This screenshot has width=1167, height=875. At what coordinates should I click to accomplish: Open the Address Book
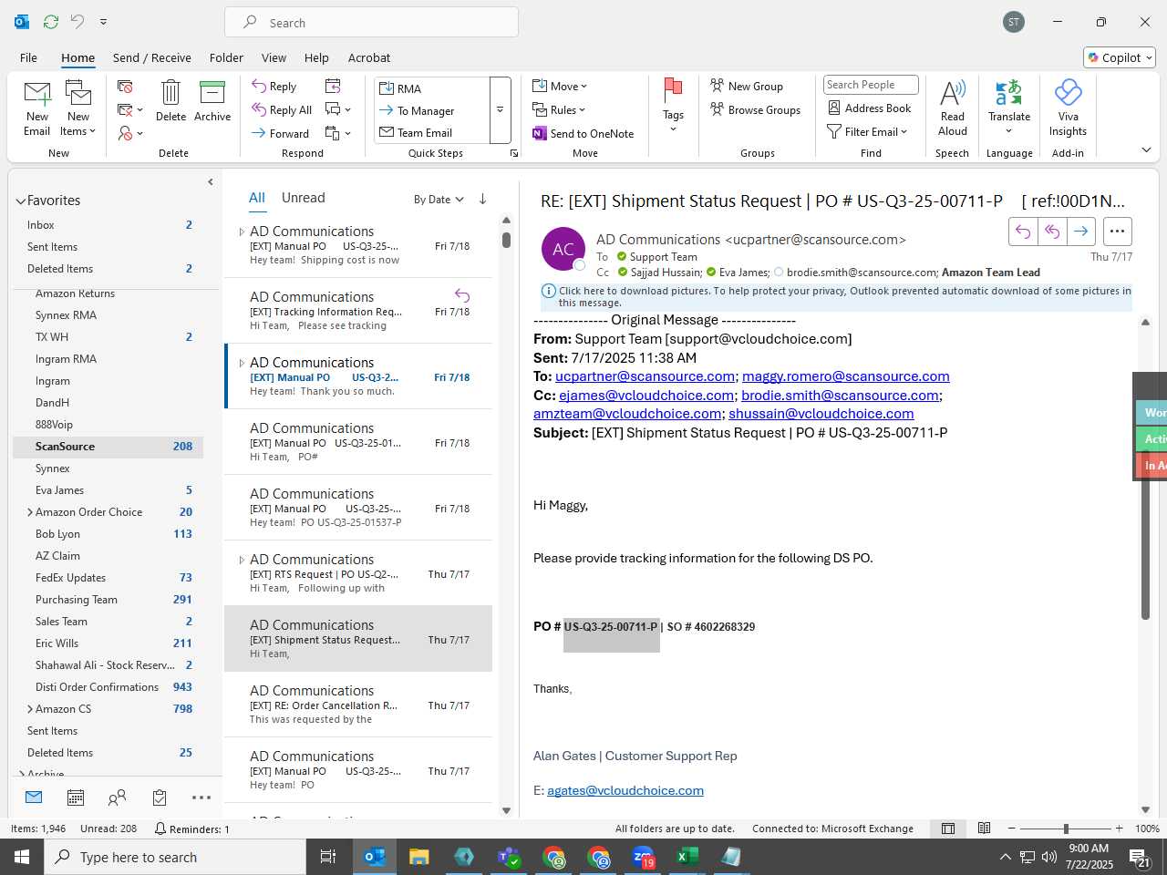tap(870, 108)
